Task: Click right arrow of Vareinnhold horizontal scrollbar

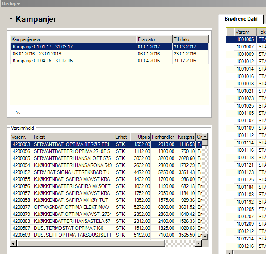Action: [198, 243]
